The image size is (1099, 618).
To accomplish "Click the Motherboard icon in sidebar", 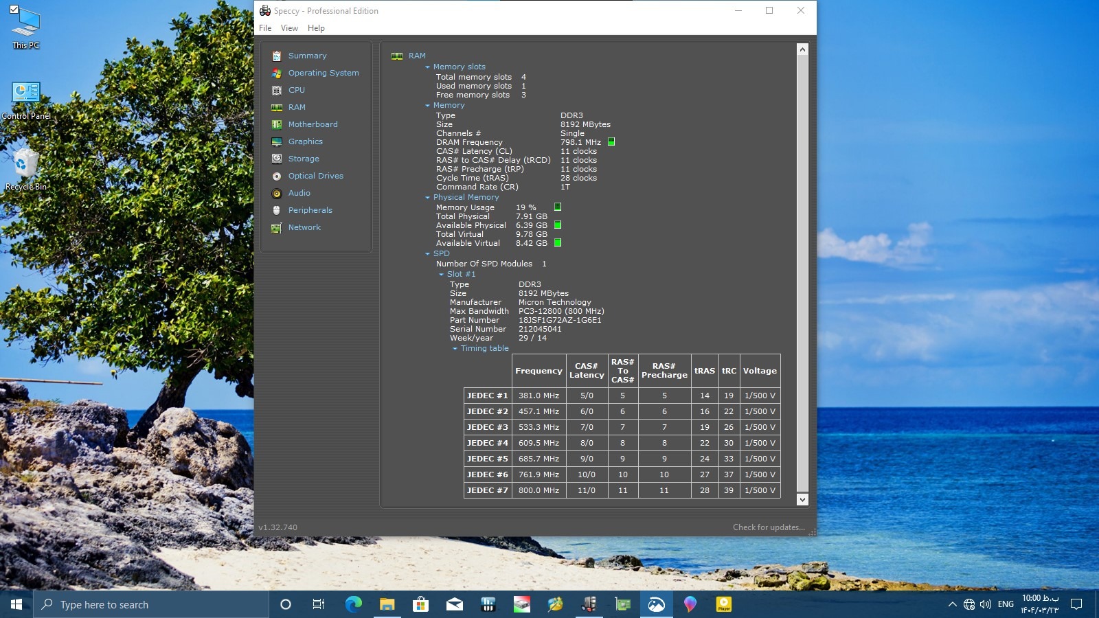I will [277, 124].
